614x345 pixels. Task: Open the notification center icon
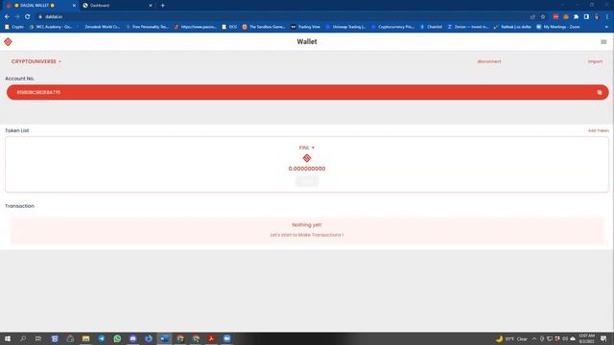click(x=603, y=338)
